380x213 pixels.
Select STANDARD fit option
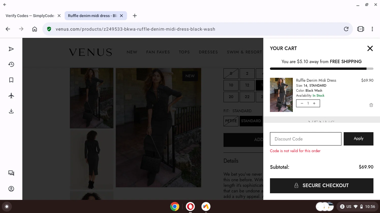click(x=251, y=121)
